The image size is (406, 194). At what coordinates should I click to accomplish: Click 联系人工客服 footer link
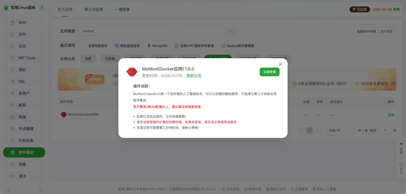click(x=324, y=189)
